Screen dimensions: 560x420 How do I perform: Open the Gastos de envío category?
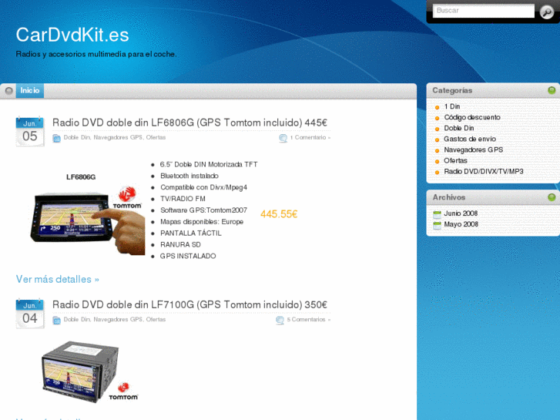[x=470, y=139]
